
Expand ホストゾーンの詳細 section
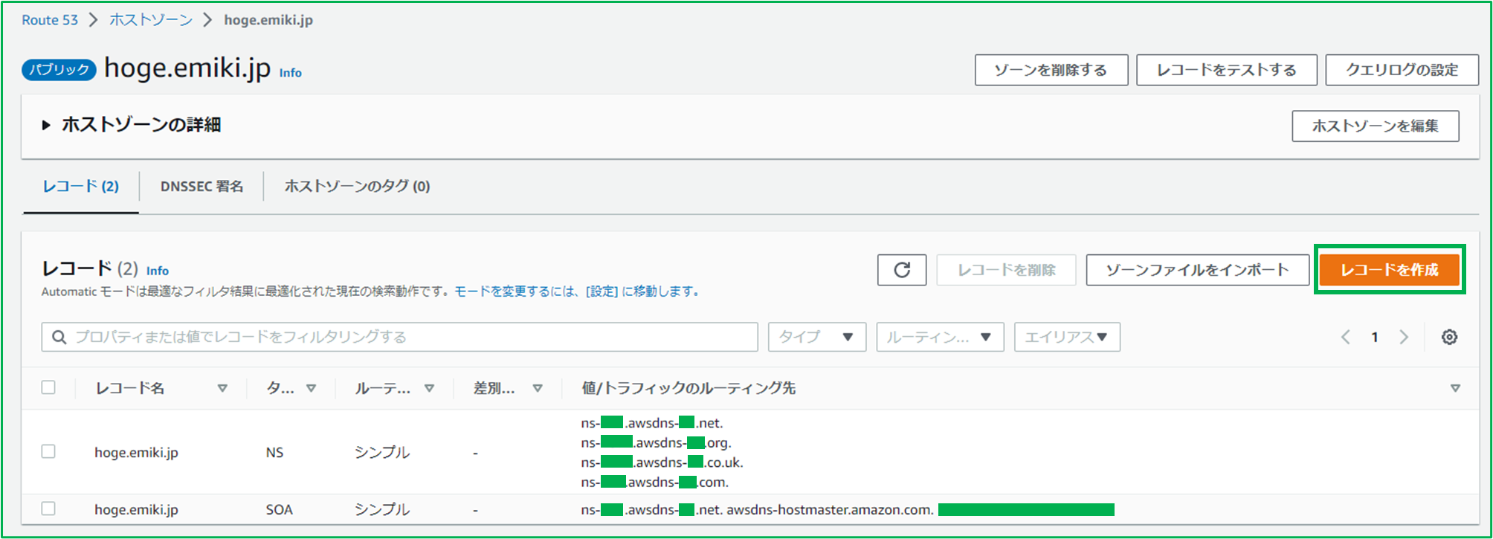point(46,125)
